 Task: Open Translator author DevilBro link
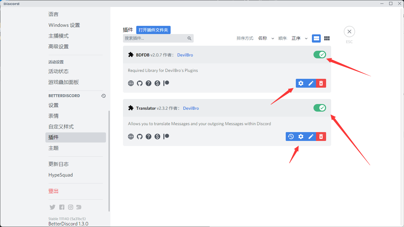191,108
